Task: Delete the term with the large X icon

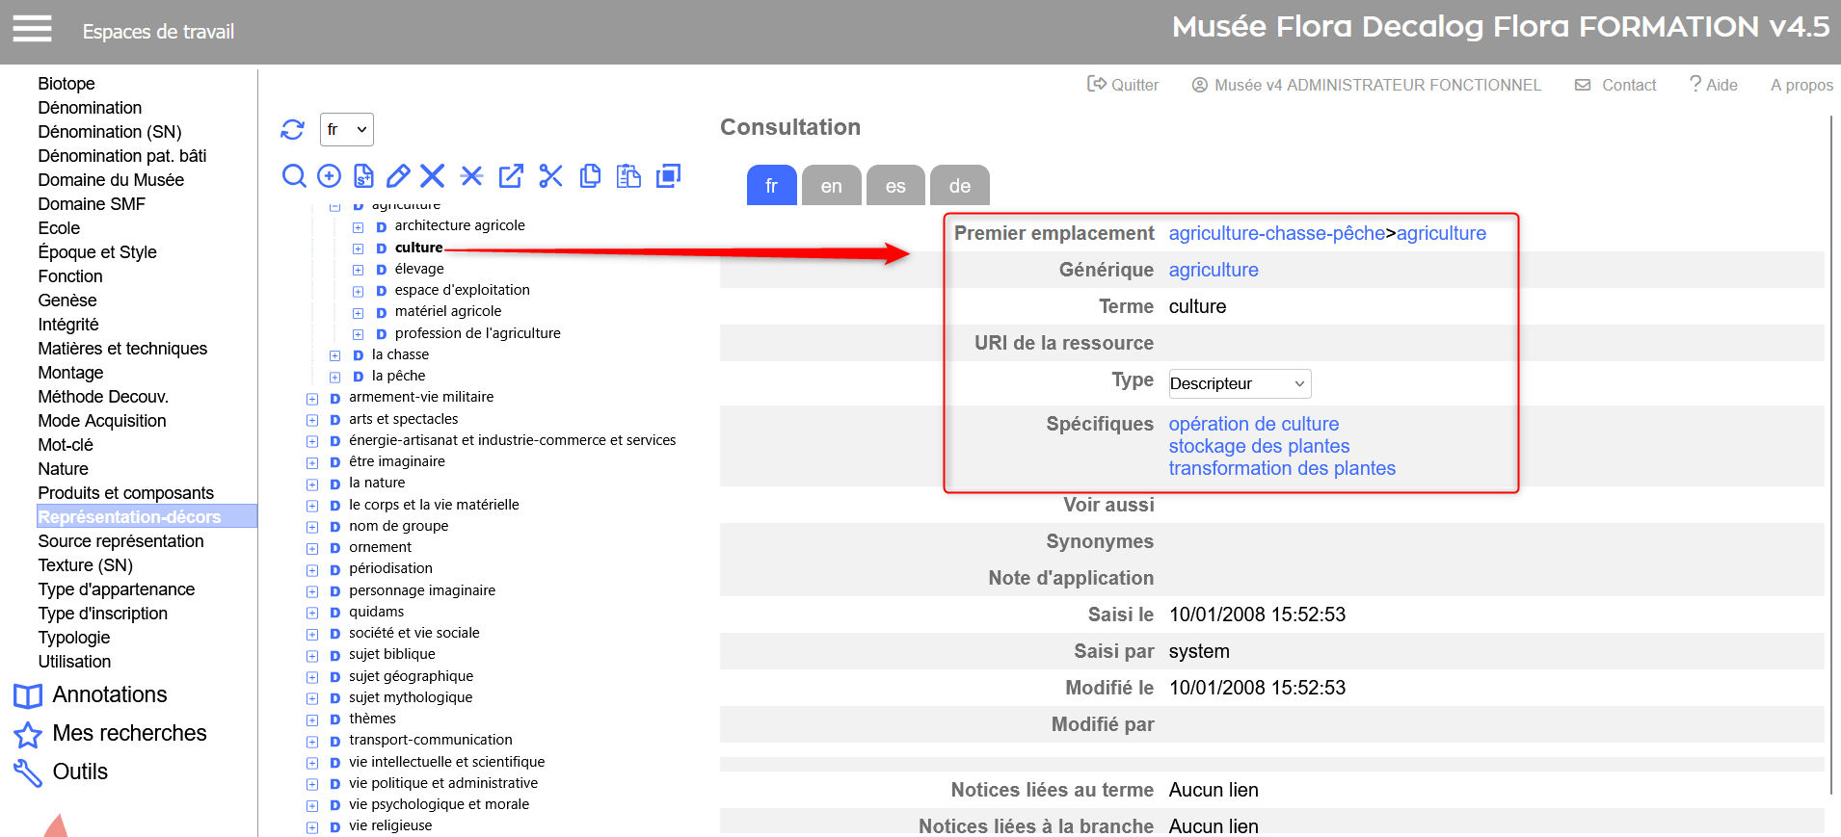Action: click(x=433, y=175)
